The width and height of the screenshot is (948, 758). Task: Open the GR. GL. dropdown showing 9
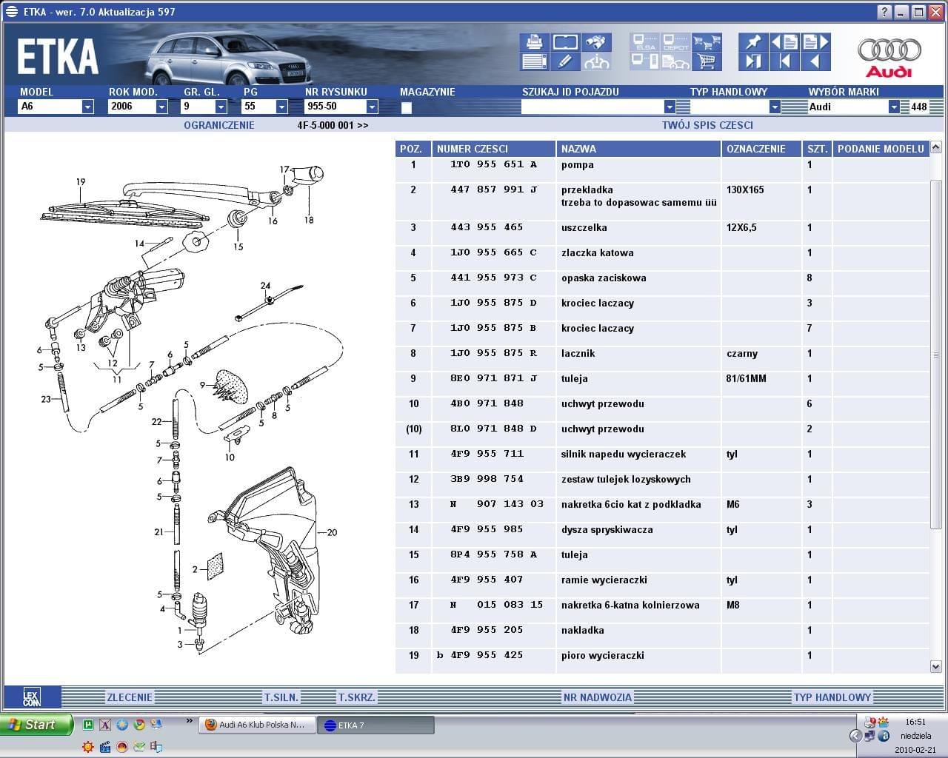221,107
